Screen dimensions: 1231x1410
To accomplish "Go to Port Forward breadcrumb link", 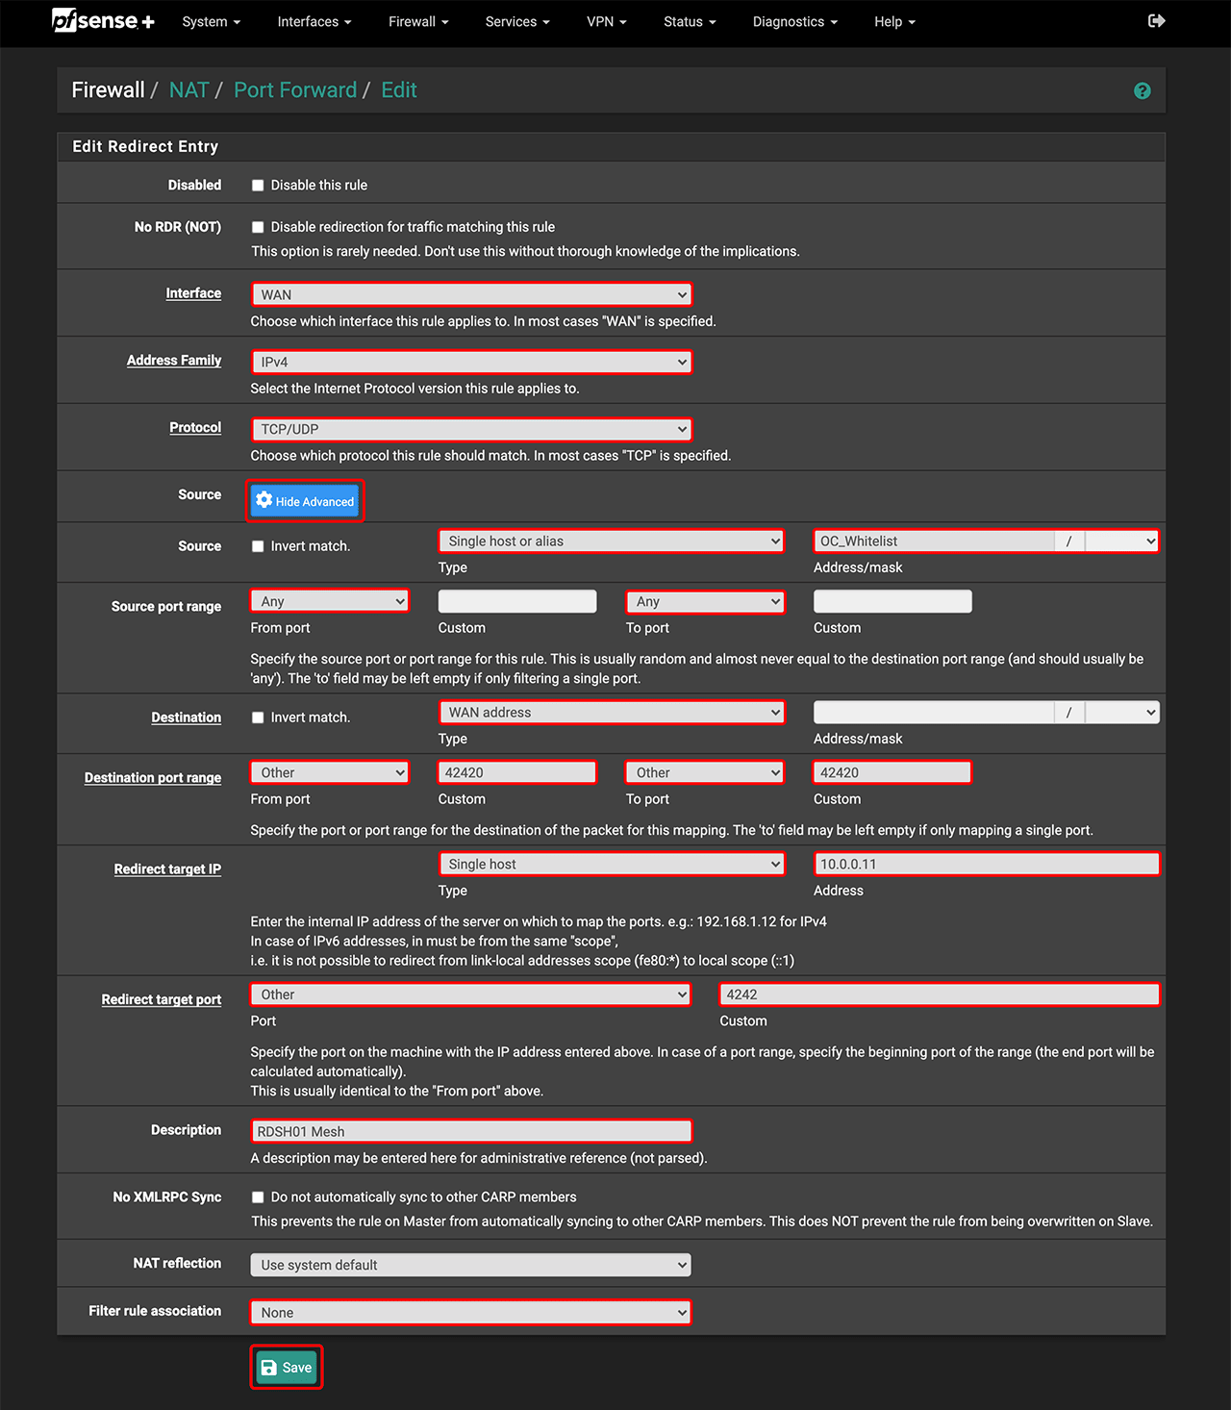I will pos(295,90).
